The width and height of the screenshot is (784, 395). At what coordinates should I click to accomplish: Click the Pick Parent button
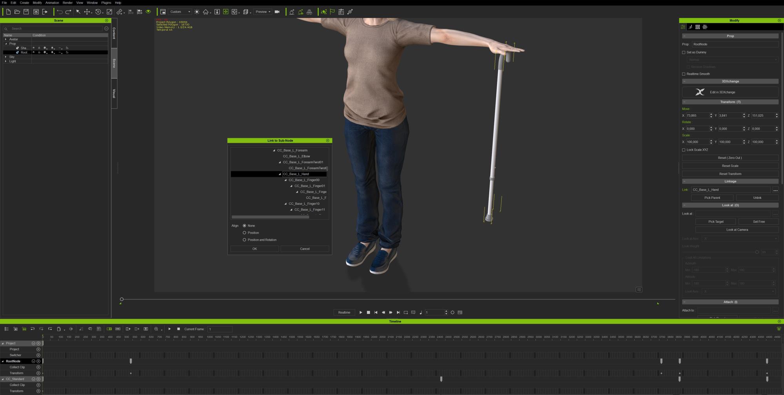tap(712, 198)
